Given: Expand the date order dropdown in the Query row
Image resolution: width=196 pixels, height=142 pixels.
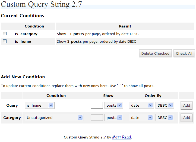Looking at the screenshot, I should point(141,106).
